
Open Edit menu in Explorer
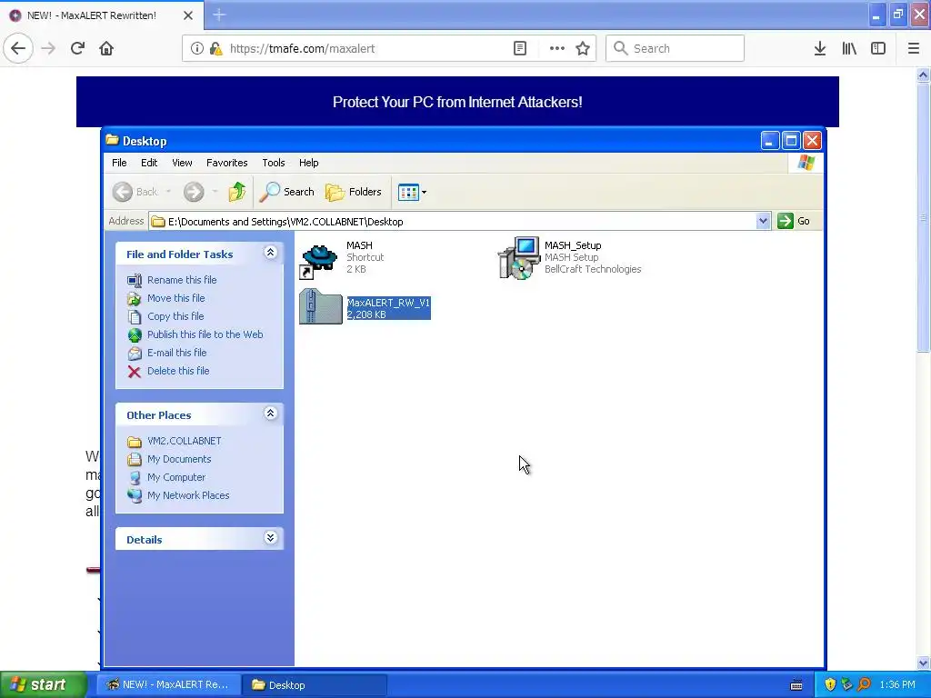pos(149,163)
